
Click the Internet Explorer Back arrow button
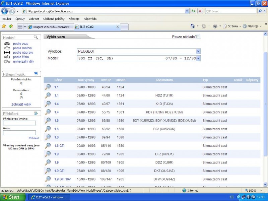point(5,11)
